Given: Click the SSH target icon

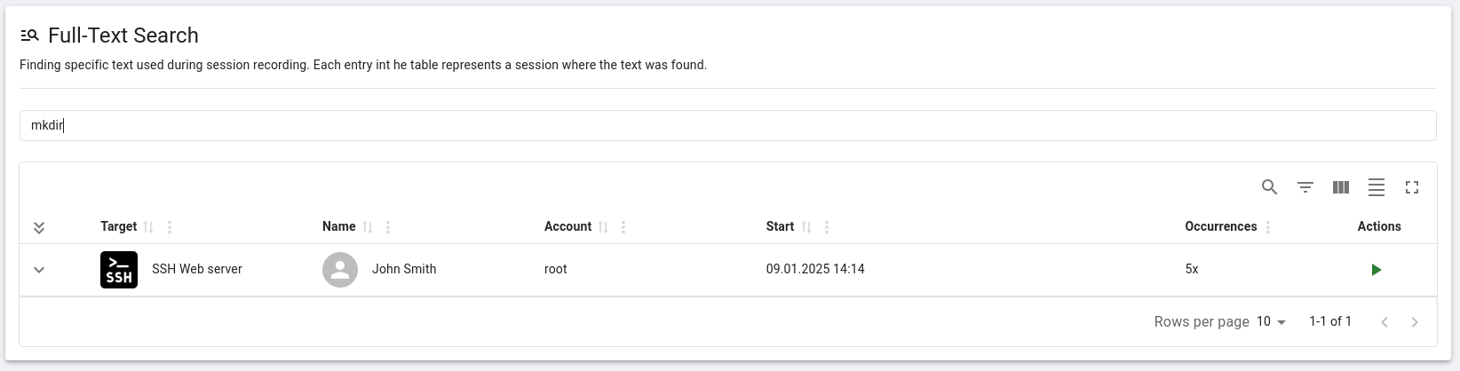Looking at the screenshot, I should tap(119, 270).
